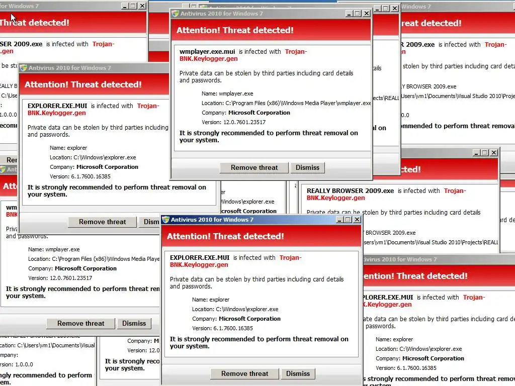Minimize the REALLY BROWSER 2009.exe window on the right
Screen dimensions: 515x386
pyautogui.click(x=477, y=153)
